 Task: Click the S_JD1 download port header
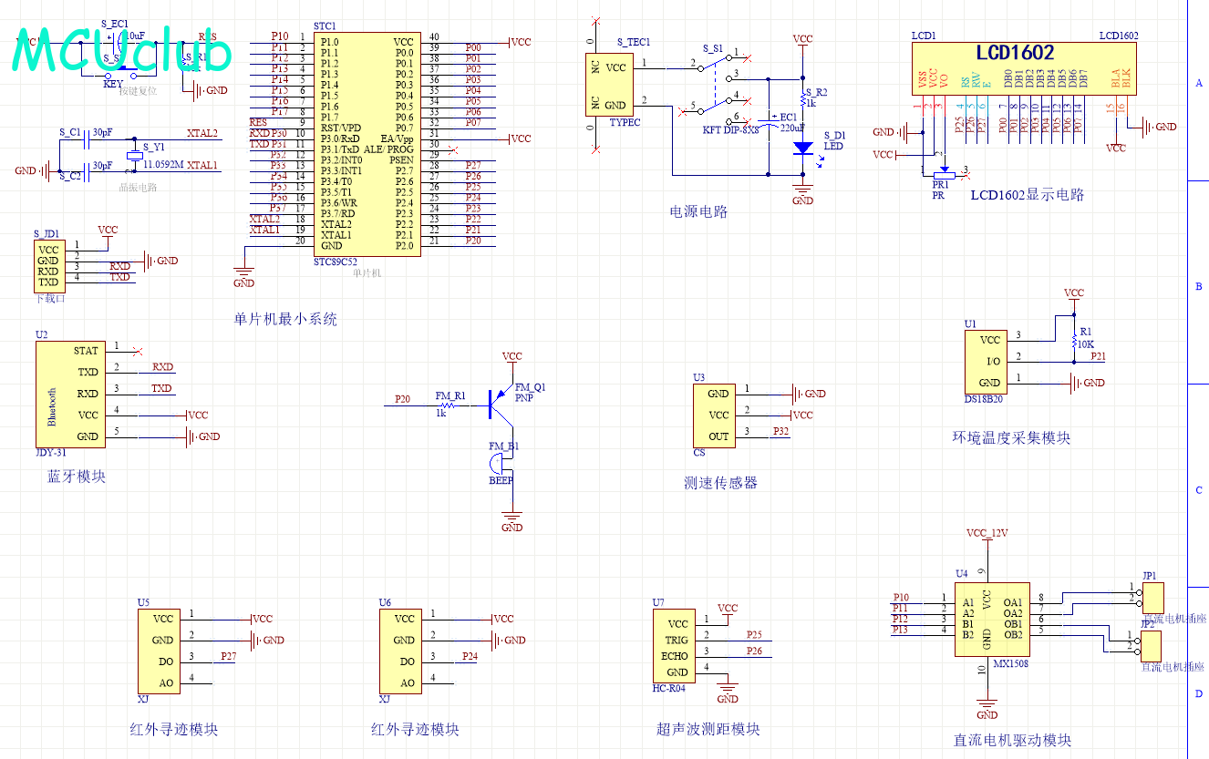[x=48, y=265]
